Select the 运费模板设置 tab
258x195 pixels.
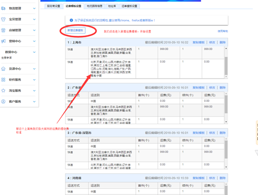click(73, 6)
